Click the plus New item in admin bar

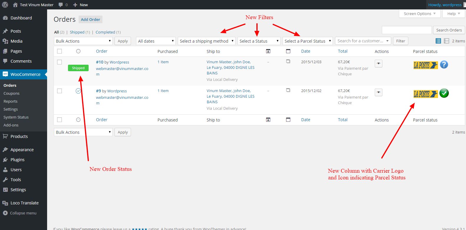pyautogui.click(x=80, y=5)
